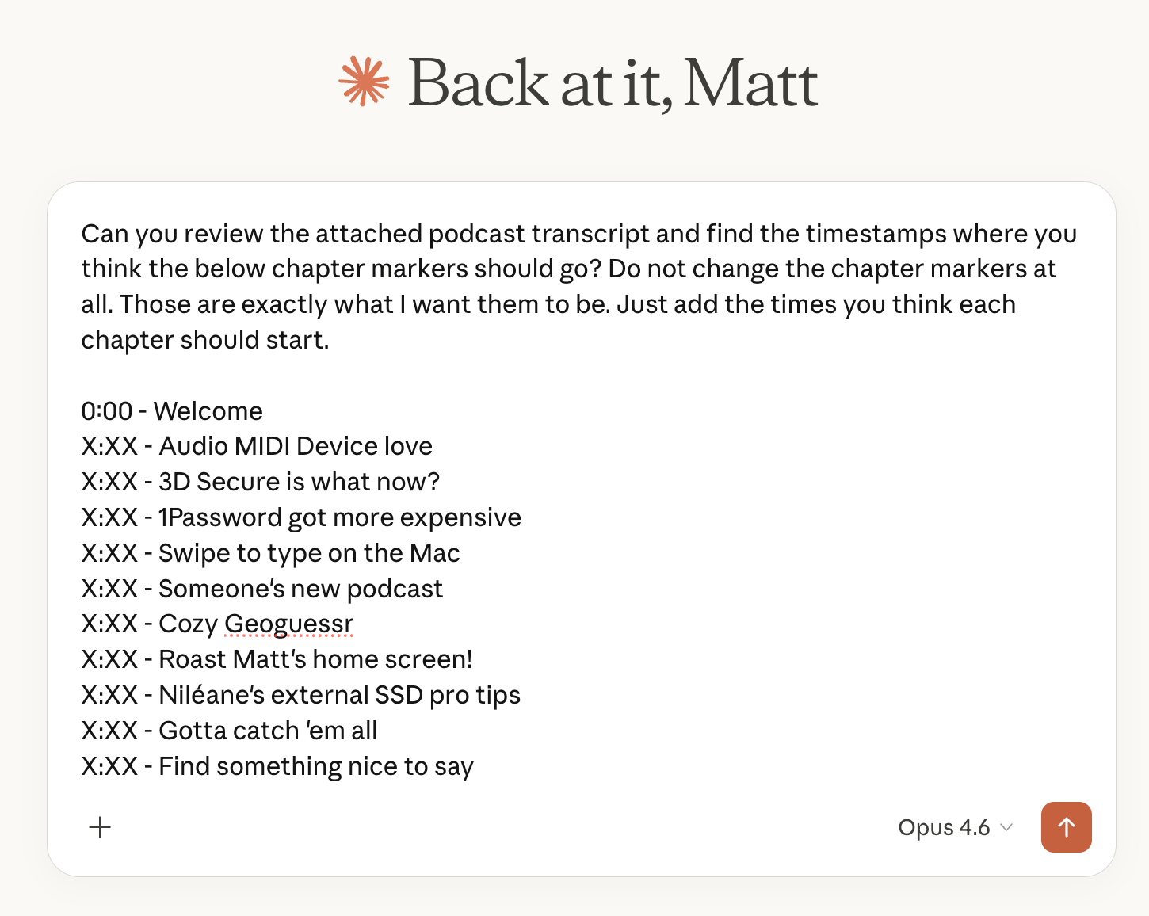The width and height of the screenshot is (1149, 916).
Task: Place cursor after 'Find something nice to say'
Action: pos(474,766)
